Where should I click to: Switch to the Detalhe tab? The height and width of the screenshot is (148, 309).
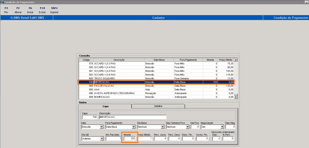(x=158, y=106)
